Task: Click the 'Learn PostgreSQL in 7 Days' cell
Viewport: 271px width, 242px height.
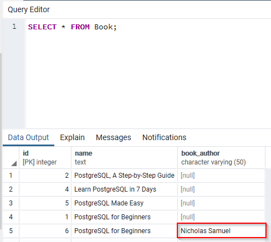Action: point(125,189)
